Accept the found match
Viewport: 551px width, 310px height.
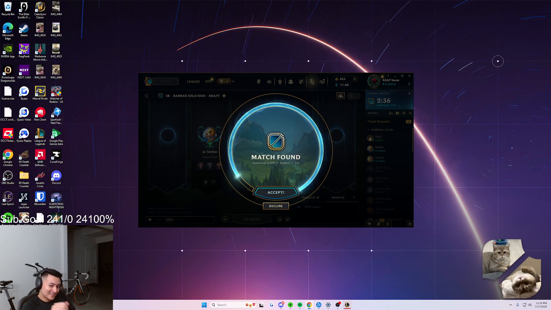pos(276,192)
